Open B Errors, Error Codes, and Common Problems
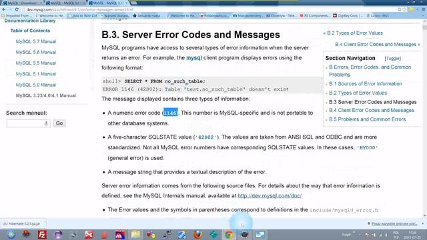This screenshot has width=427, height=240. pos(370,71)
